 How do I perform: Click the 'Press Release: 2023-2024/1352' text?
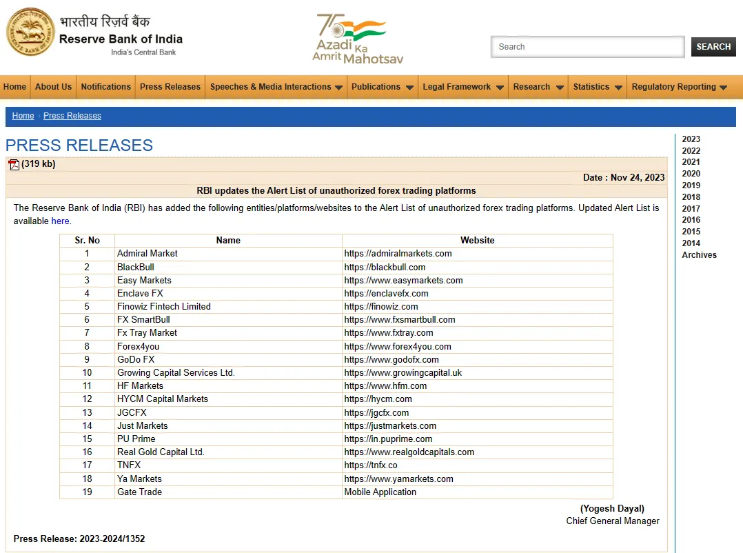pos(79,539)
